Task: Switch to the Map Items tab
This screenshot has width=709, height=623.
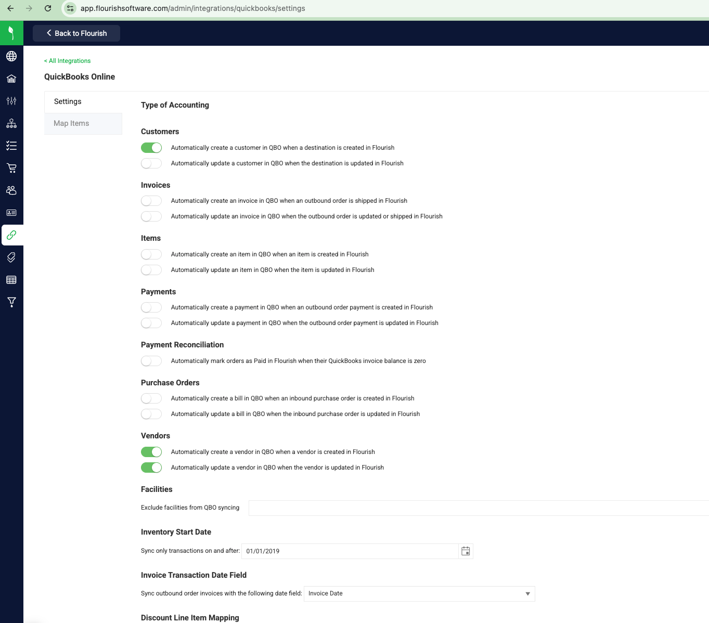Action: coord(83,124)
